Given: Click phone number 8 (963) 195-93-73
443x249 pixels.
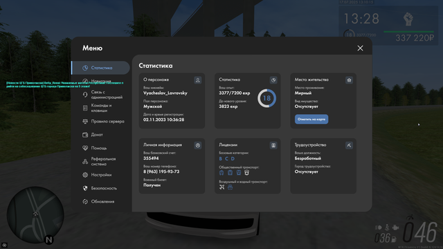Looking at the screenshot, I should [161, 172].
